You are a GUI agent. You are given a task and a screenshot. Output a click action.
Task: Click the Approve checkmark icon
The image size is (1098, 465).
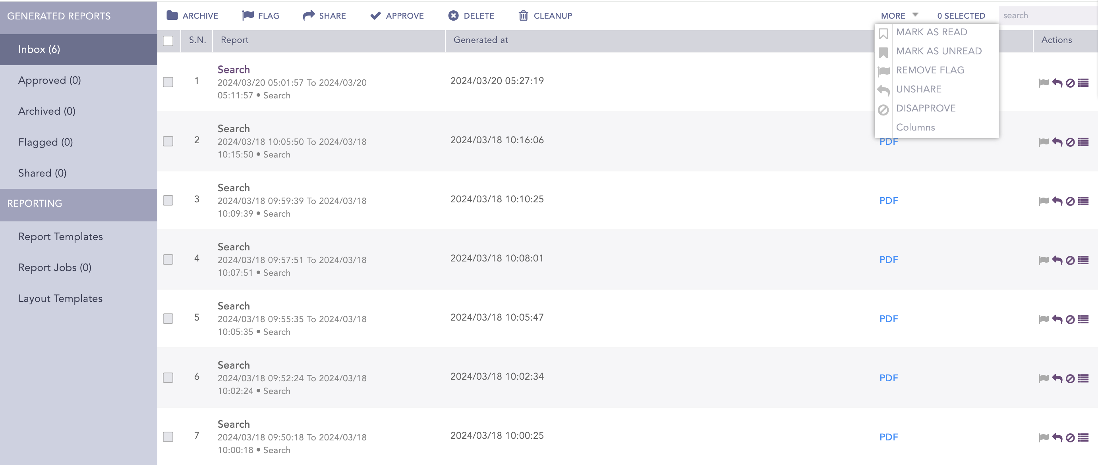pyautogui.click(x=375, y=16)
